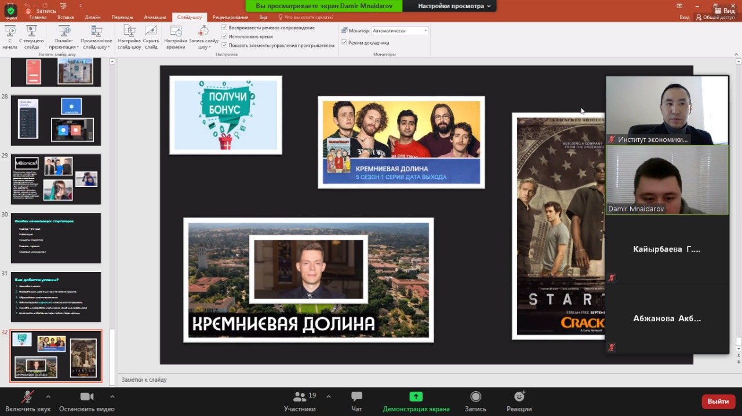Click the red Выйти leave button

tap(718, 401)
